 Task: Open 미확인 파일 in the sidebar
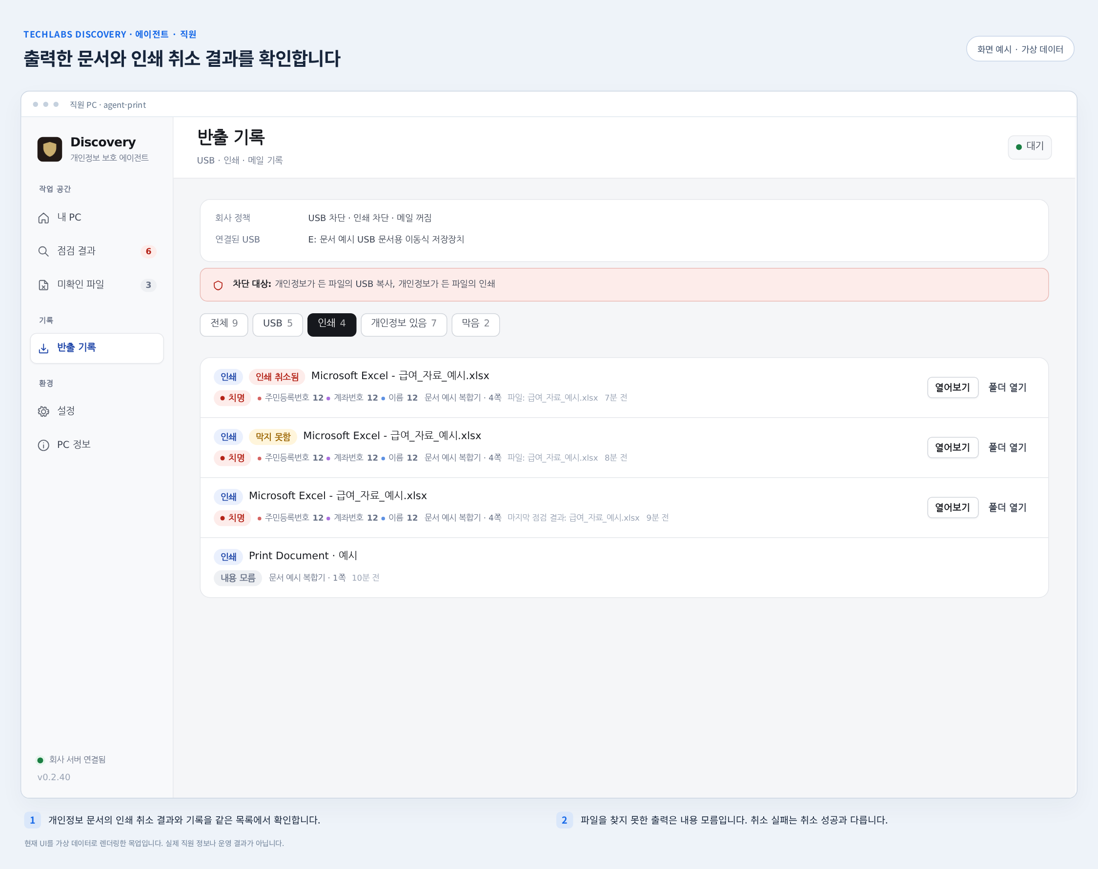pyautogui.click(x=97, y=285)
